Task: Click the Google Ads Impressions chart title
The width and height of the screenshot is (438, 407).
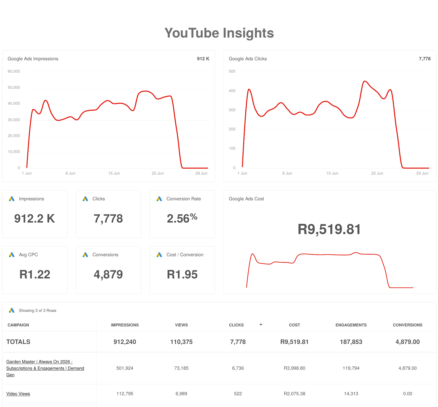Action: click(x=33, y=59)
